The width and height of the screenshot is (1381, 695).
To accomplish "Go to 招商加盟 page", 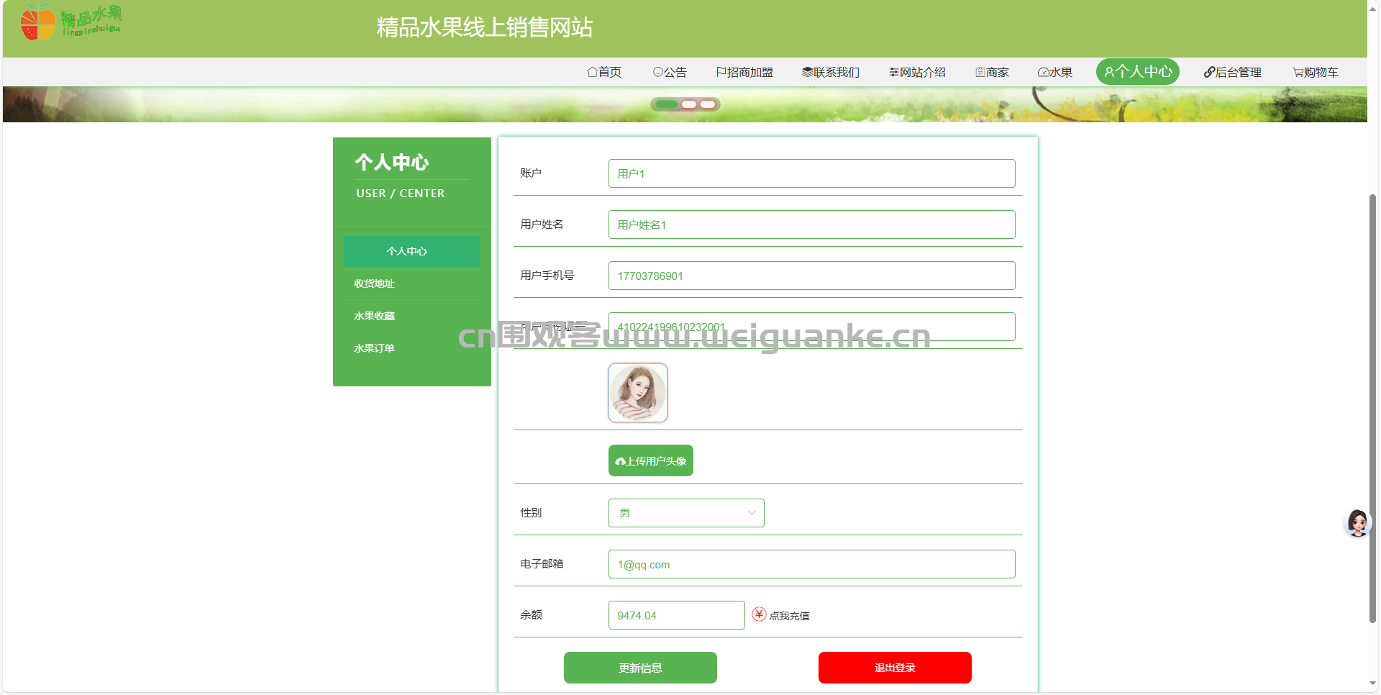I will pyautogui.click(x=744, y=72).
